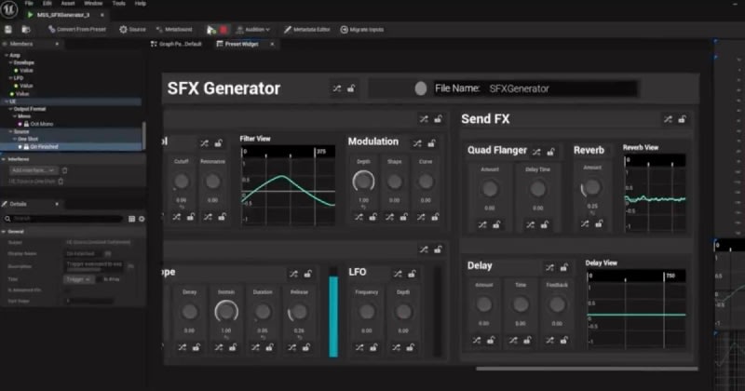Open the Audition dropdown
The width and height of the screenshot is (745, 391).
click(253, 29)
